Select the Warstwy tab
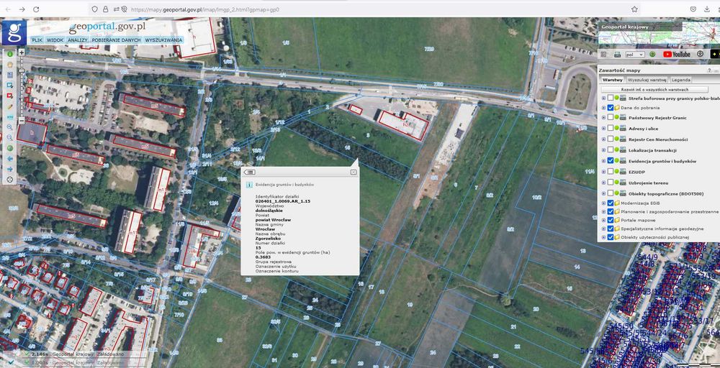 click(613, 80)
